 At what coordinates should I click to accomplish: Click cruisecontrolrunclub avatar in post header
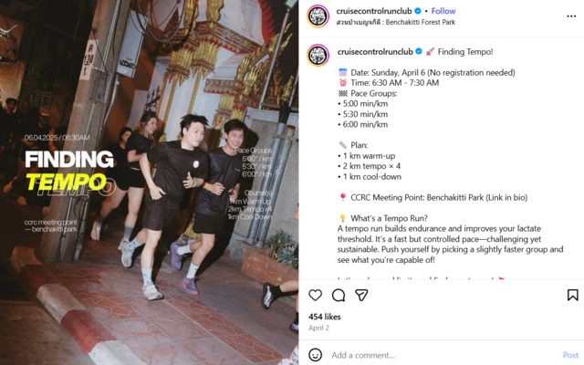point(318,16)
